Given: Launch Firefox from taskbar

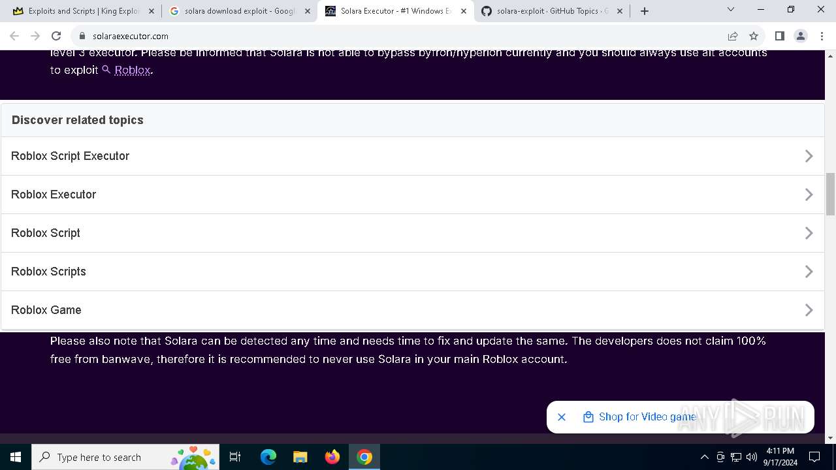Looking at the screenshot, I should pos(332,457).
